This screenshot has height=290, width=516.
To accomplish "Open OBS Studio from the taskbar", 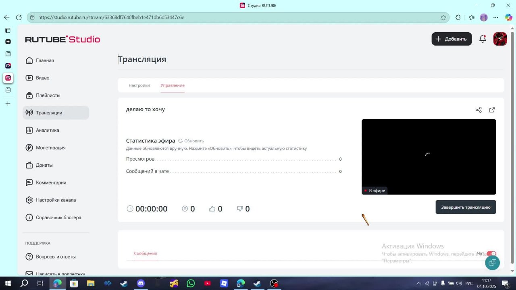I will [274, 283].
